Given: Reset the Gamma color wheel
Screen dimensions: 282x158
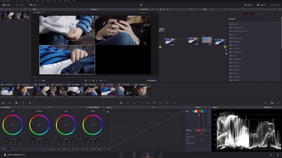Looking at the screenshot, I should (x=50, y=111).
